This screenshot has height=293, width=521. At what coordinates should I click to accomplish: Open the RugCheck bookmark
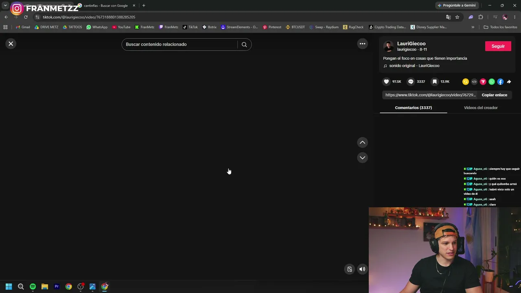coord(353,27)
